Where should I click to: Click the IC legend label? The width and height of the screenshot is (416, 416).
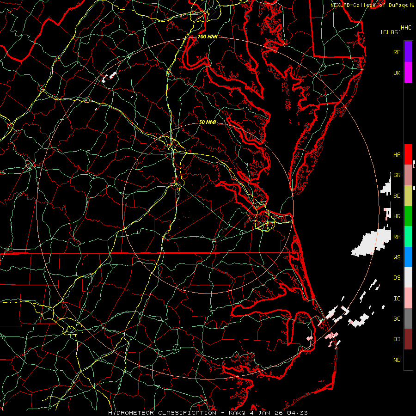397,298
